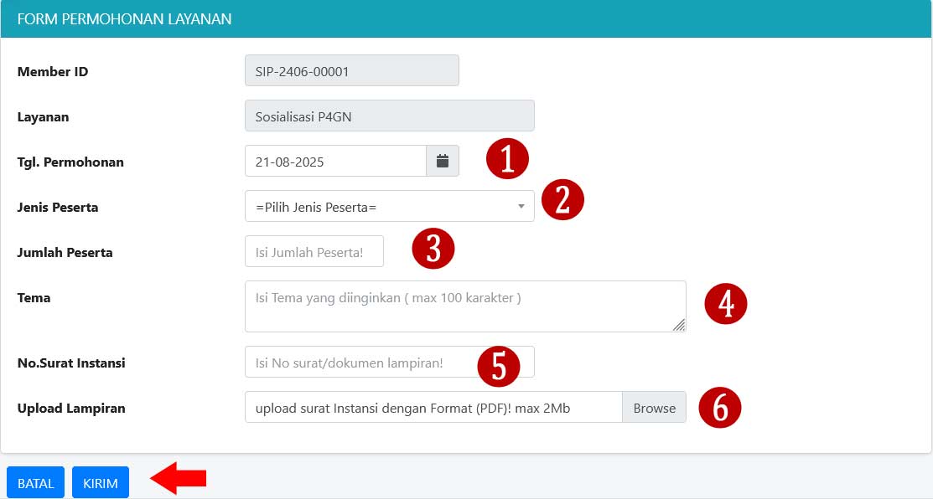Viewport: 933px width, 499px height.
Task: Click the Tgl. Permohonan date field
Action: (335, 161)
